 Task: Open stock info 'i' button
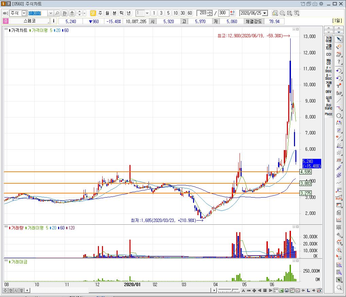tap(53, 21)
